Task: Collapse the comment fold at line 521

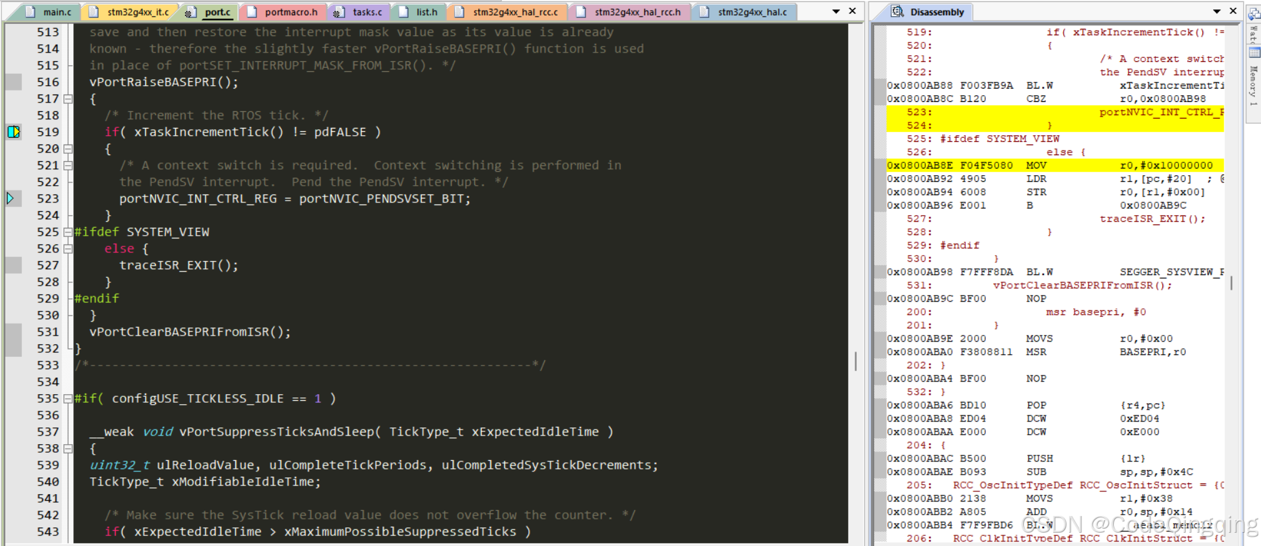Action: coord(68,165)
